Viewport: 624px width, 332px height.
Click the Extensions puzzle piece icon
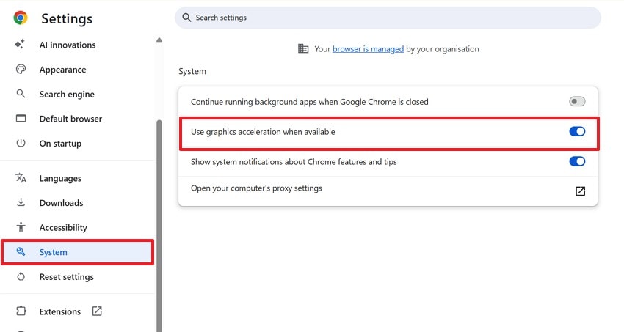tap(21, 311)
